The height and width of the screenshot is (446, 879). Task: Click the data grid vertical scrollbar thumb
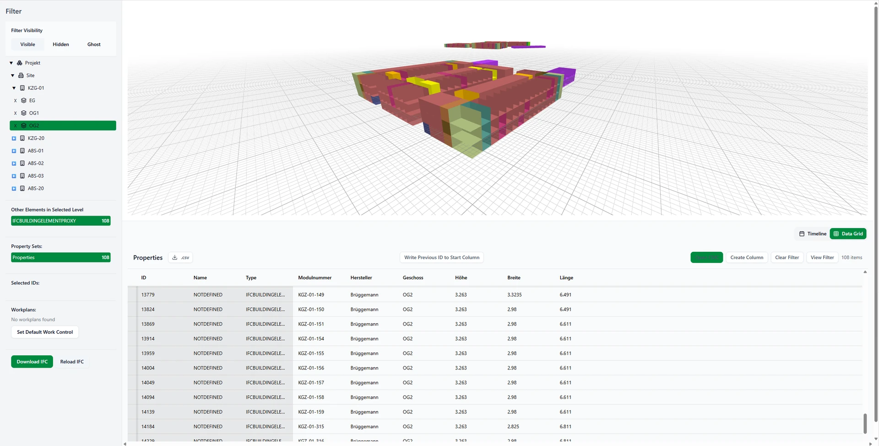[x=865, y=423]
